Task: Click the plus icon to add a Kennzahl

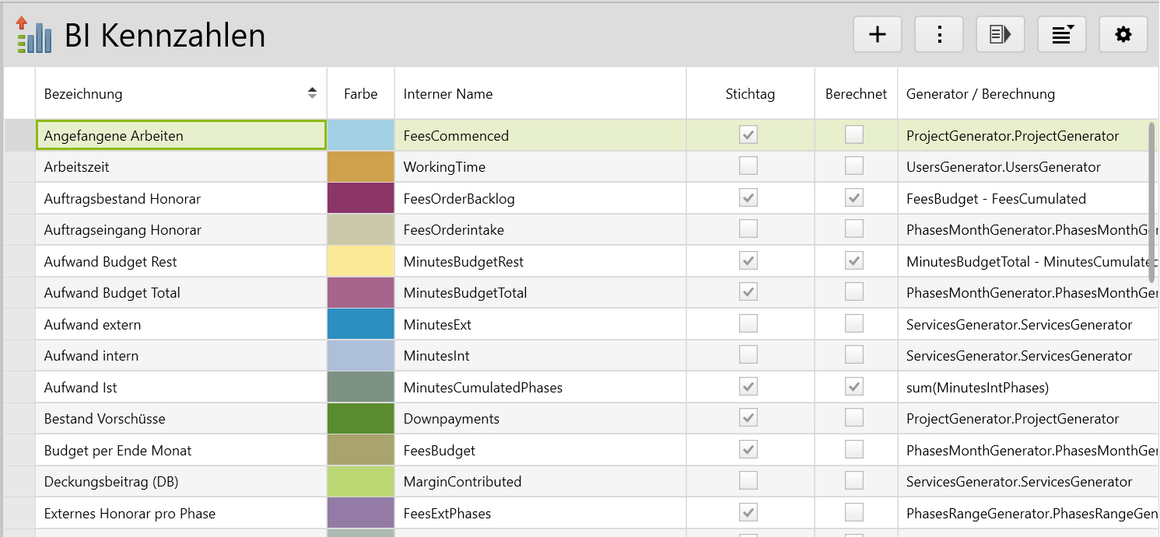Action: pos(878,34)
